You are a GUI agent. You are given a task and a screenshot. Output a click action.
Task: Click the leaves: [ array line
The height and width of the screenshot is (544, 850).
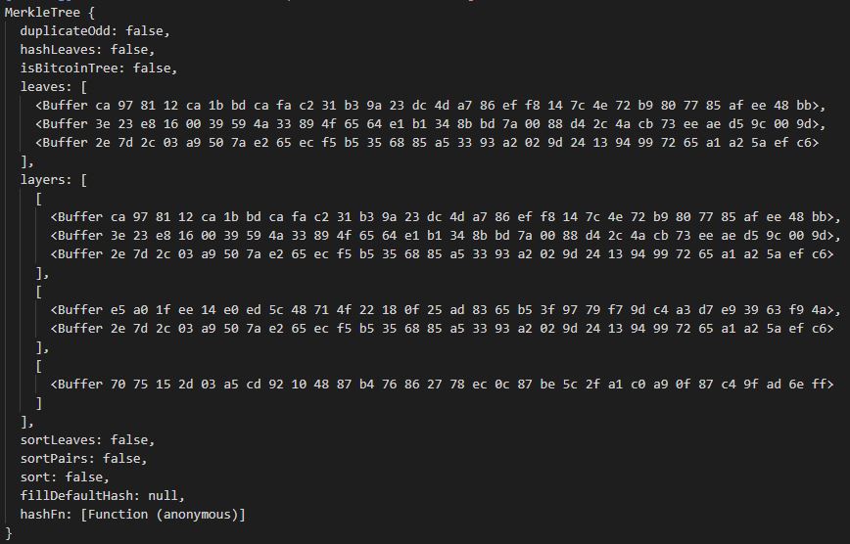[54, 87]
